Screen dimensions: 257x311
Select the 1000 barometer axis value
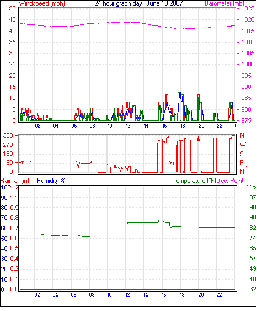click(x=248, y=64)
